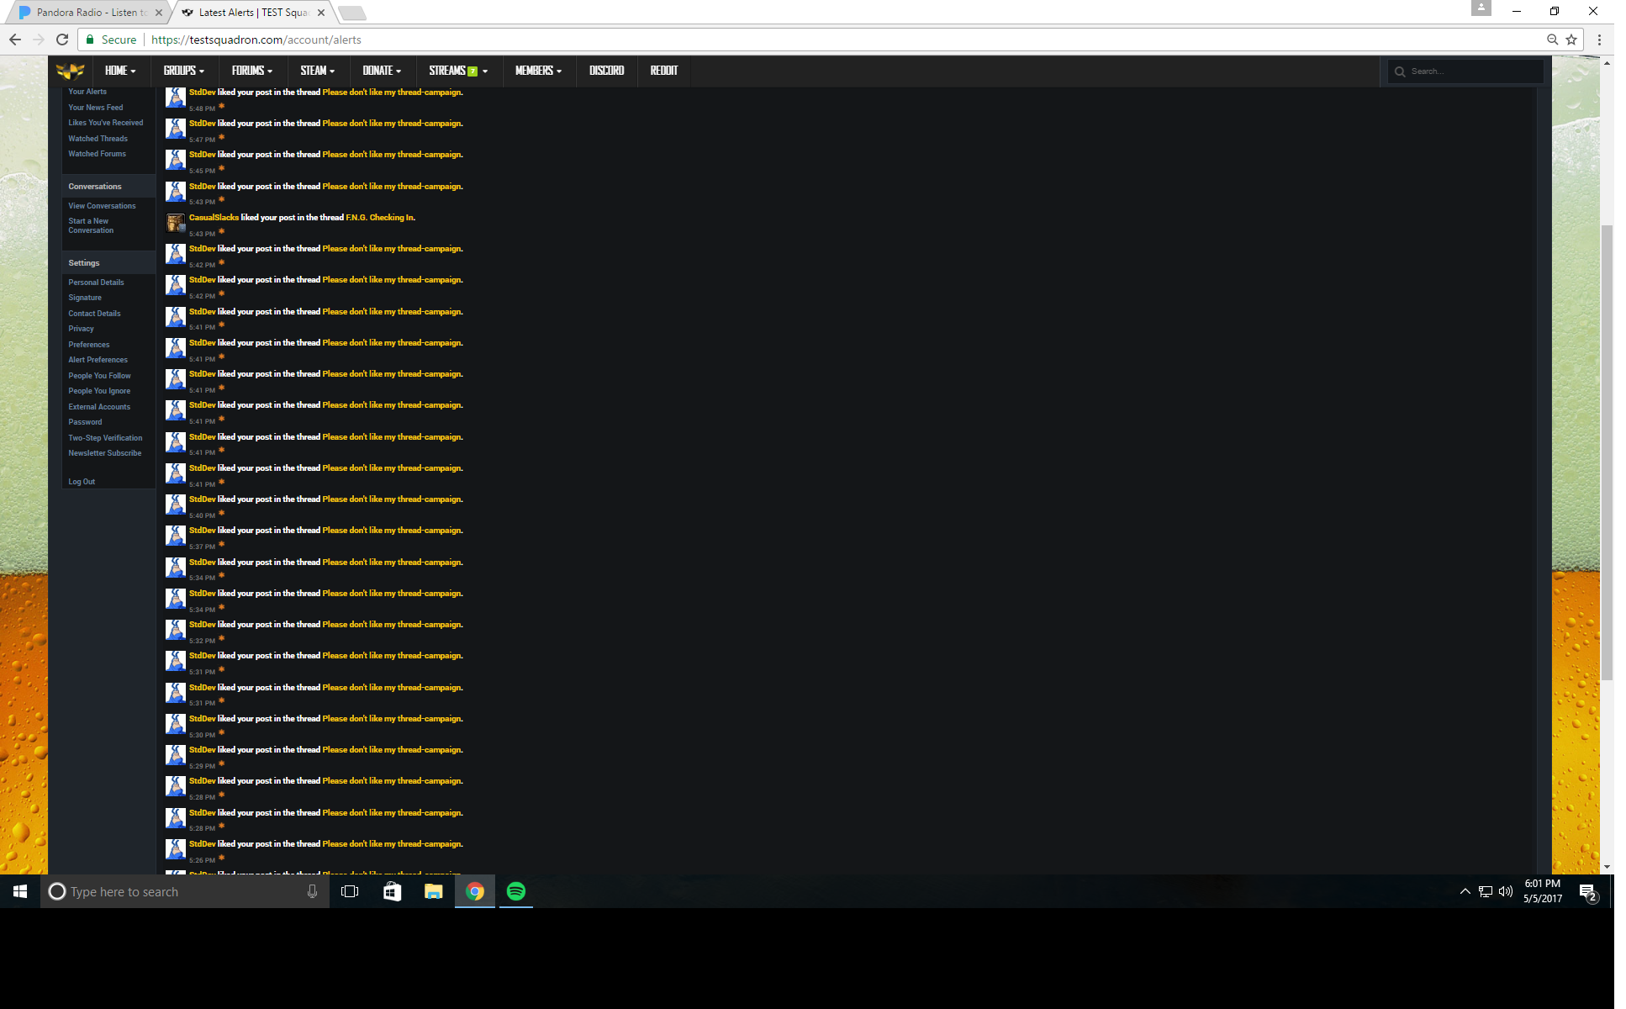Open the DISCORD nav item
Image resolution: width=1626 pixels, height=1009 pixels.
click(x=606, y=71)
